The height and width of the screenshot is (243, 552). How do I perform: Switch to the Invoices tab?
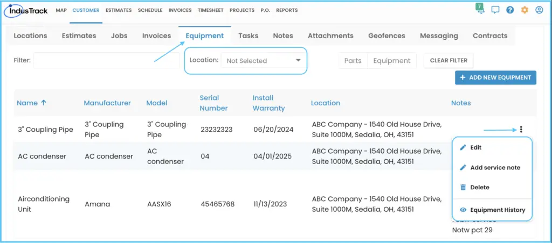coord(157,35)
